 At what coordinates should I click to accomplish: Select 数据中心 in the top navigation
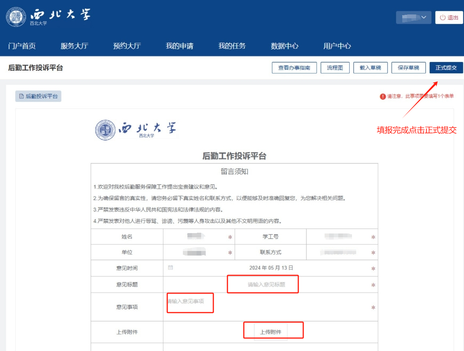click(x=285, y=46)
